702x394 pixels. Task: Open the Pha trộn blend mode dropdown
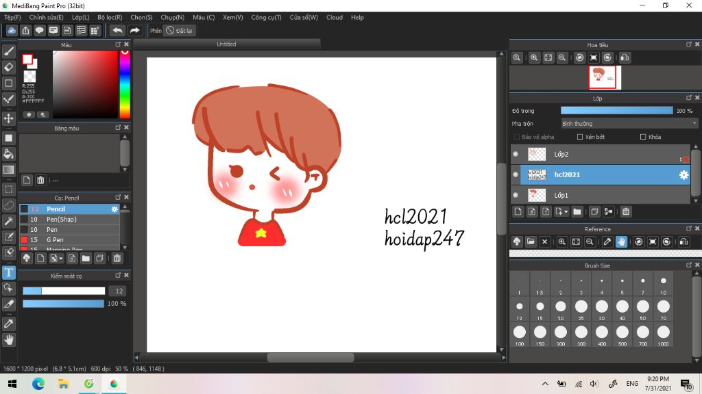(x=629, y=123)
